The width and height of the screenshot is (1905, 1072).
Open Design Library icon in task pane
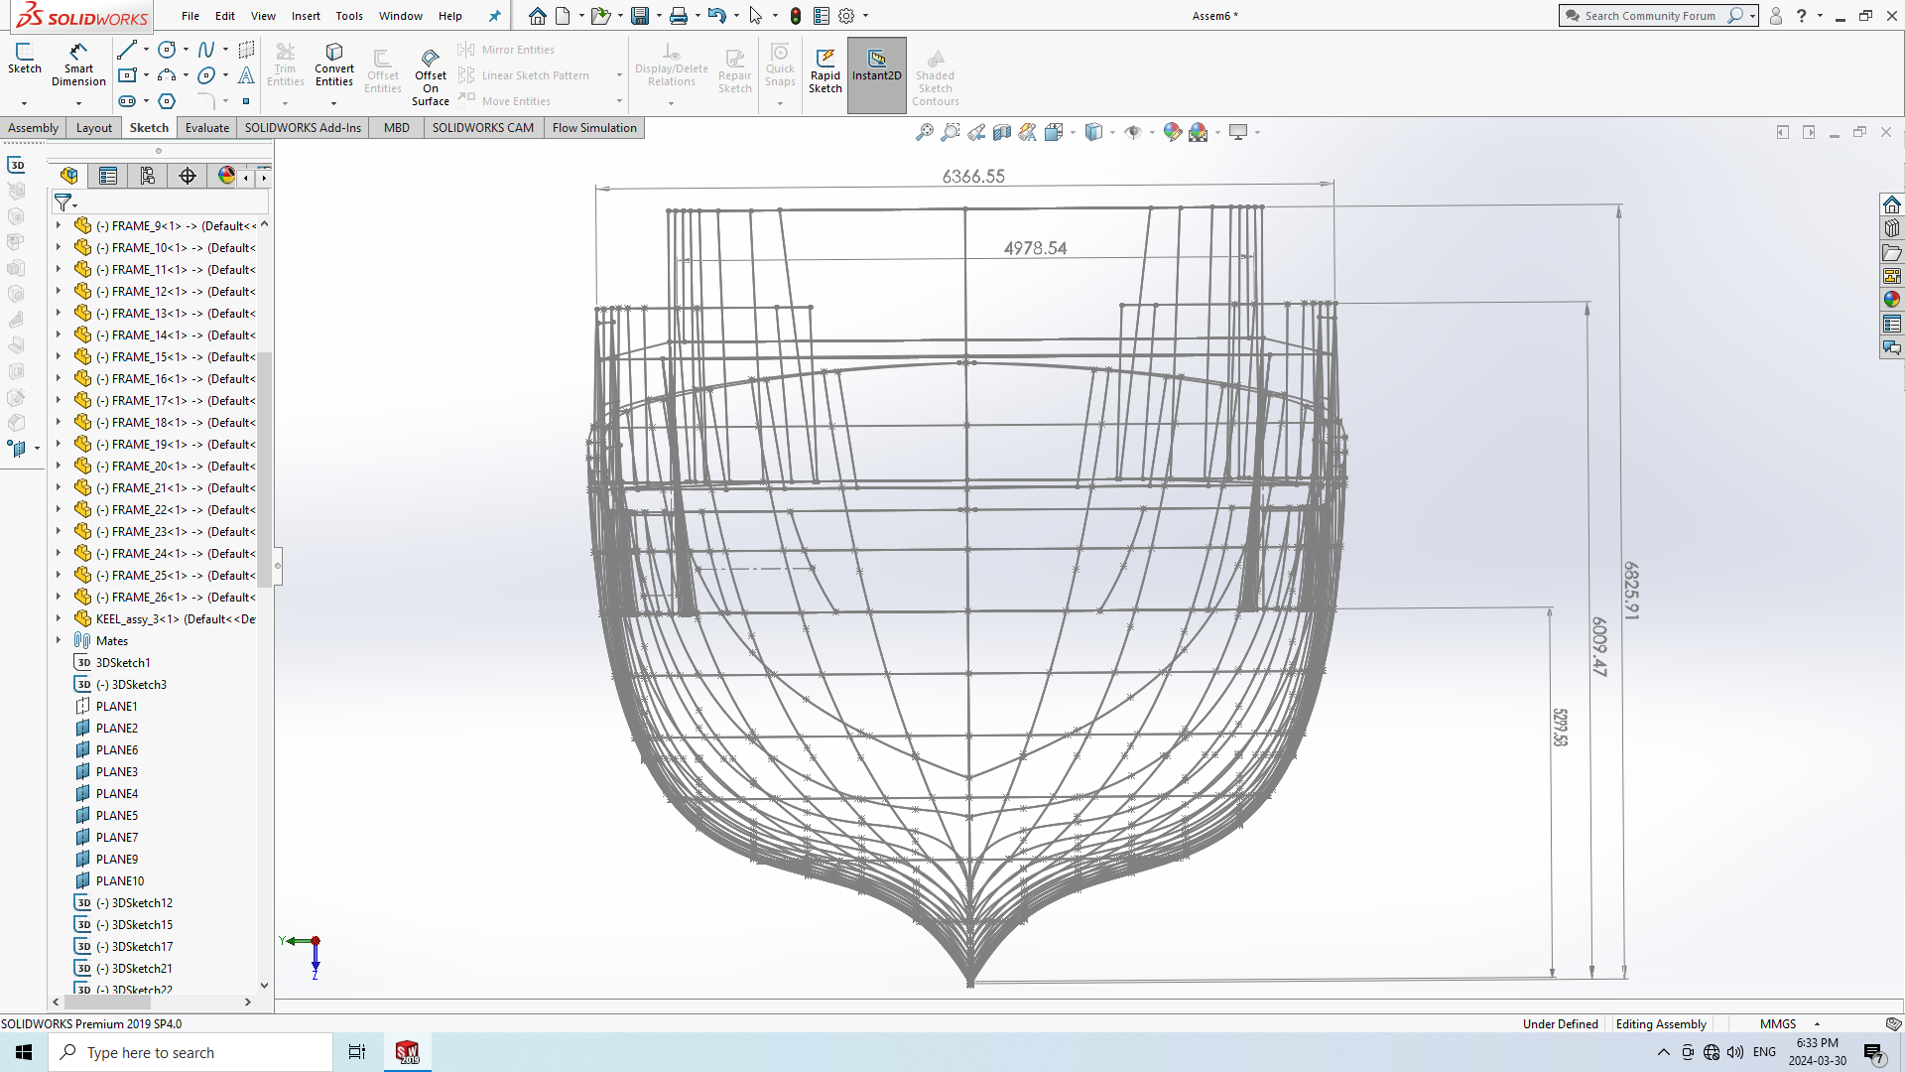(1892, 228)
